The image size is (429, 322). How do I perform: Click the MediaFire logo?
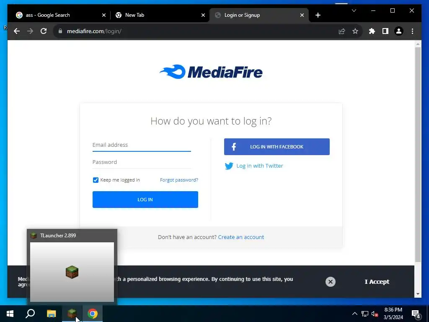pyautogui.click(x=211, y=72)
